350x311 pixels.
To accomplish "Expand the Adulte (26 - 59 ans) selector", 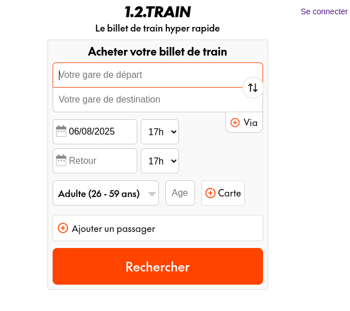I will pyautogui.click(x=106, y=194).
